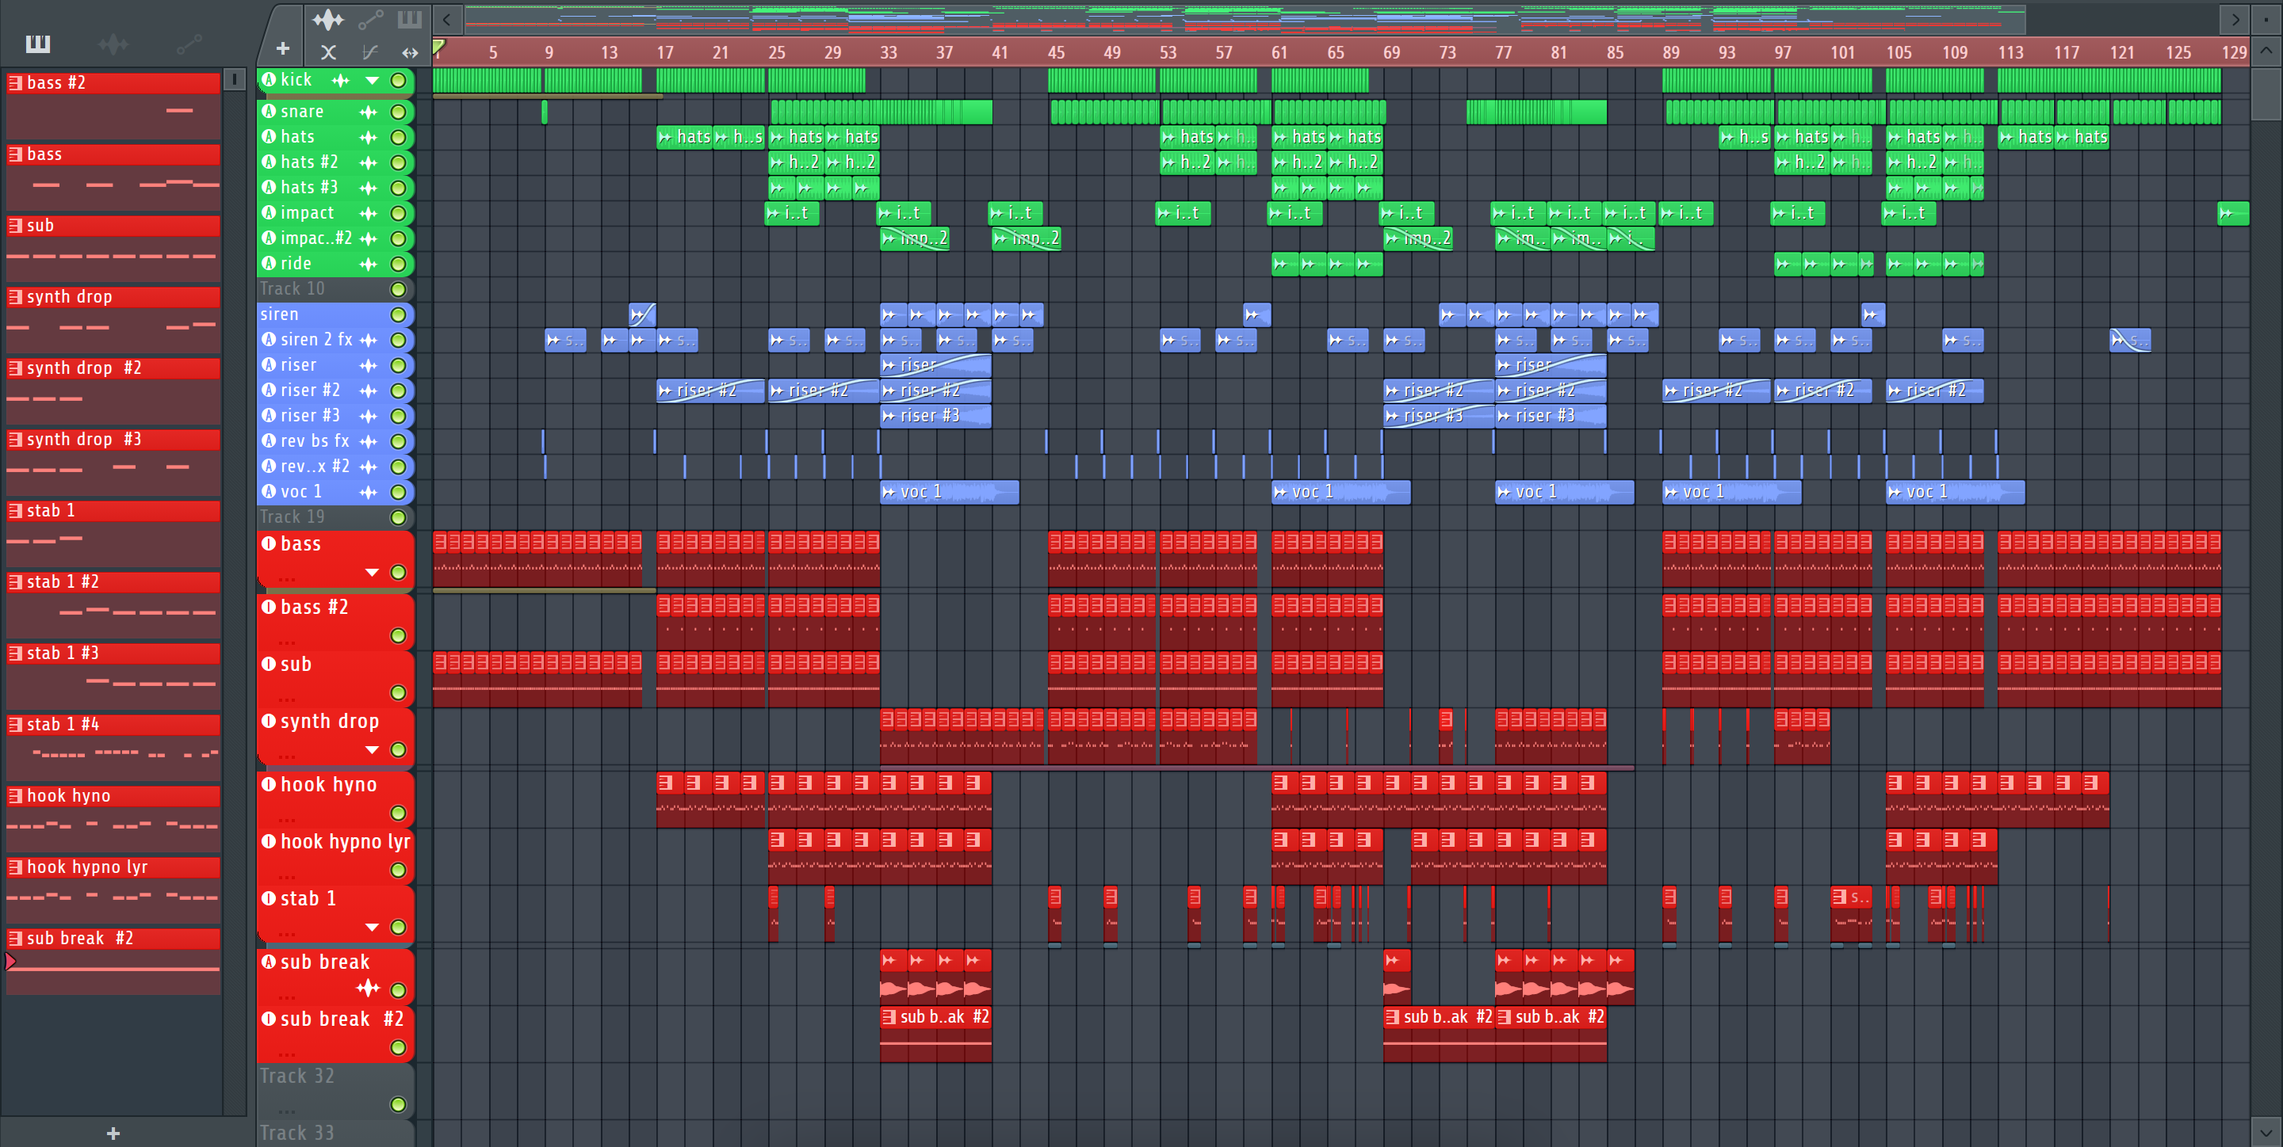Click the stretch arrows icon in playlist header

(410, 52)
